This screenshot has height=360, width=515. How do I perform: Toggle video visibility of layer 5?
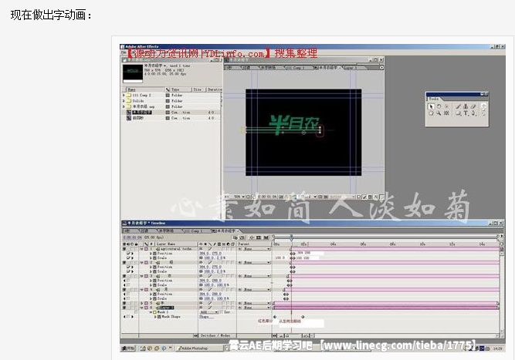tap(124, 303)
